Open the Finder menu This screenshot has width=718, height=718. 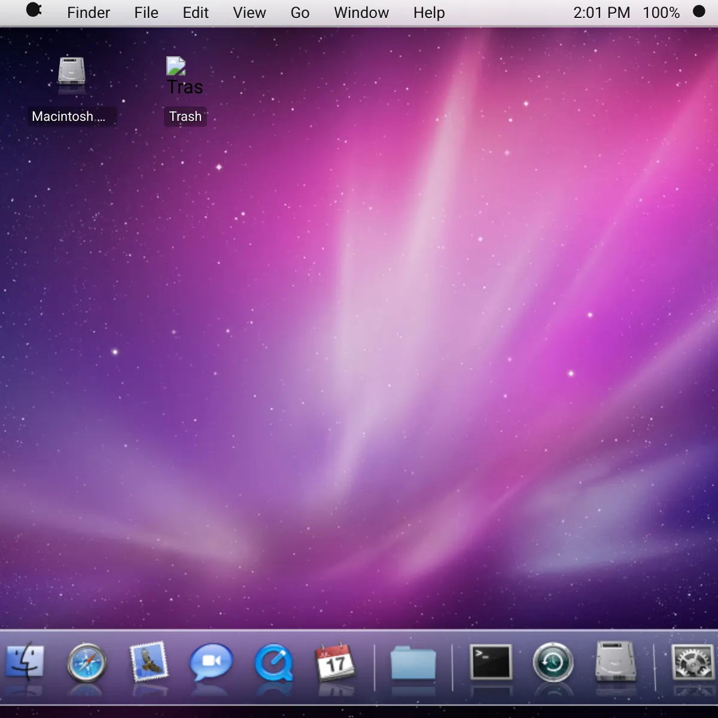89,13
